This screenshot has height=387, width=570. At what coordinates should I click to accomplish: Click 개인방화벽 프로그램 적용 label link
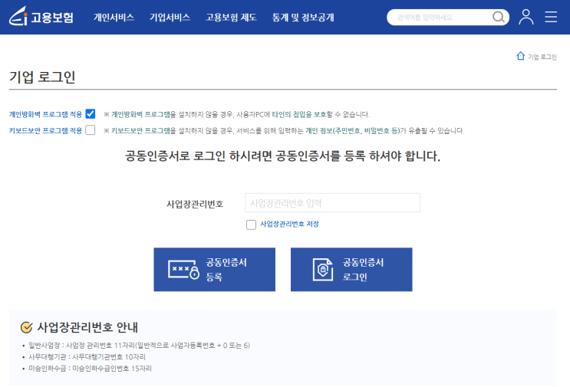pyautogui.click(x=45, y=114)
